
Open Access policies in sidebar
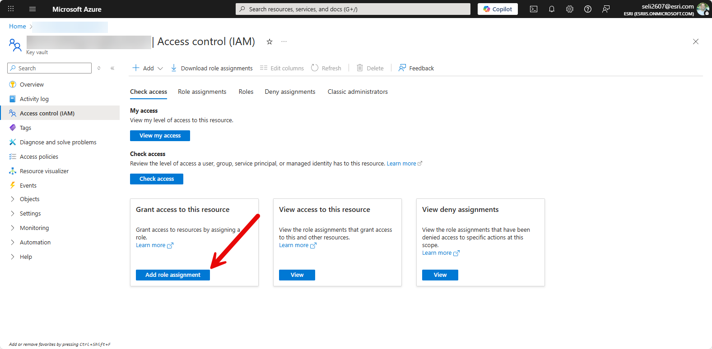(x=60, y=156)
